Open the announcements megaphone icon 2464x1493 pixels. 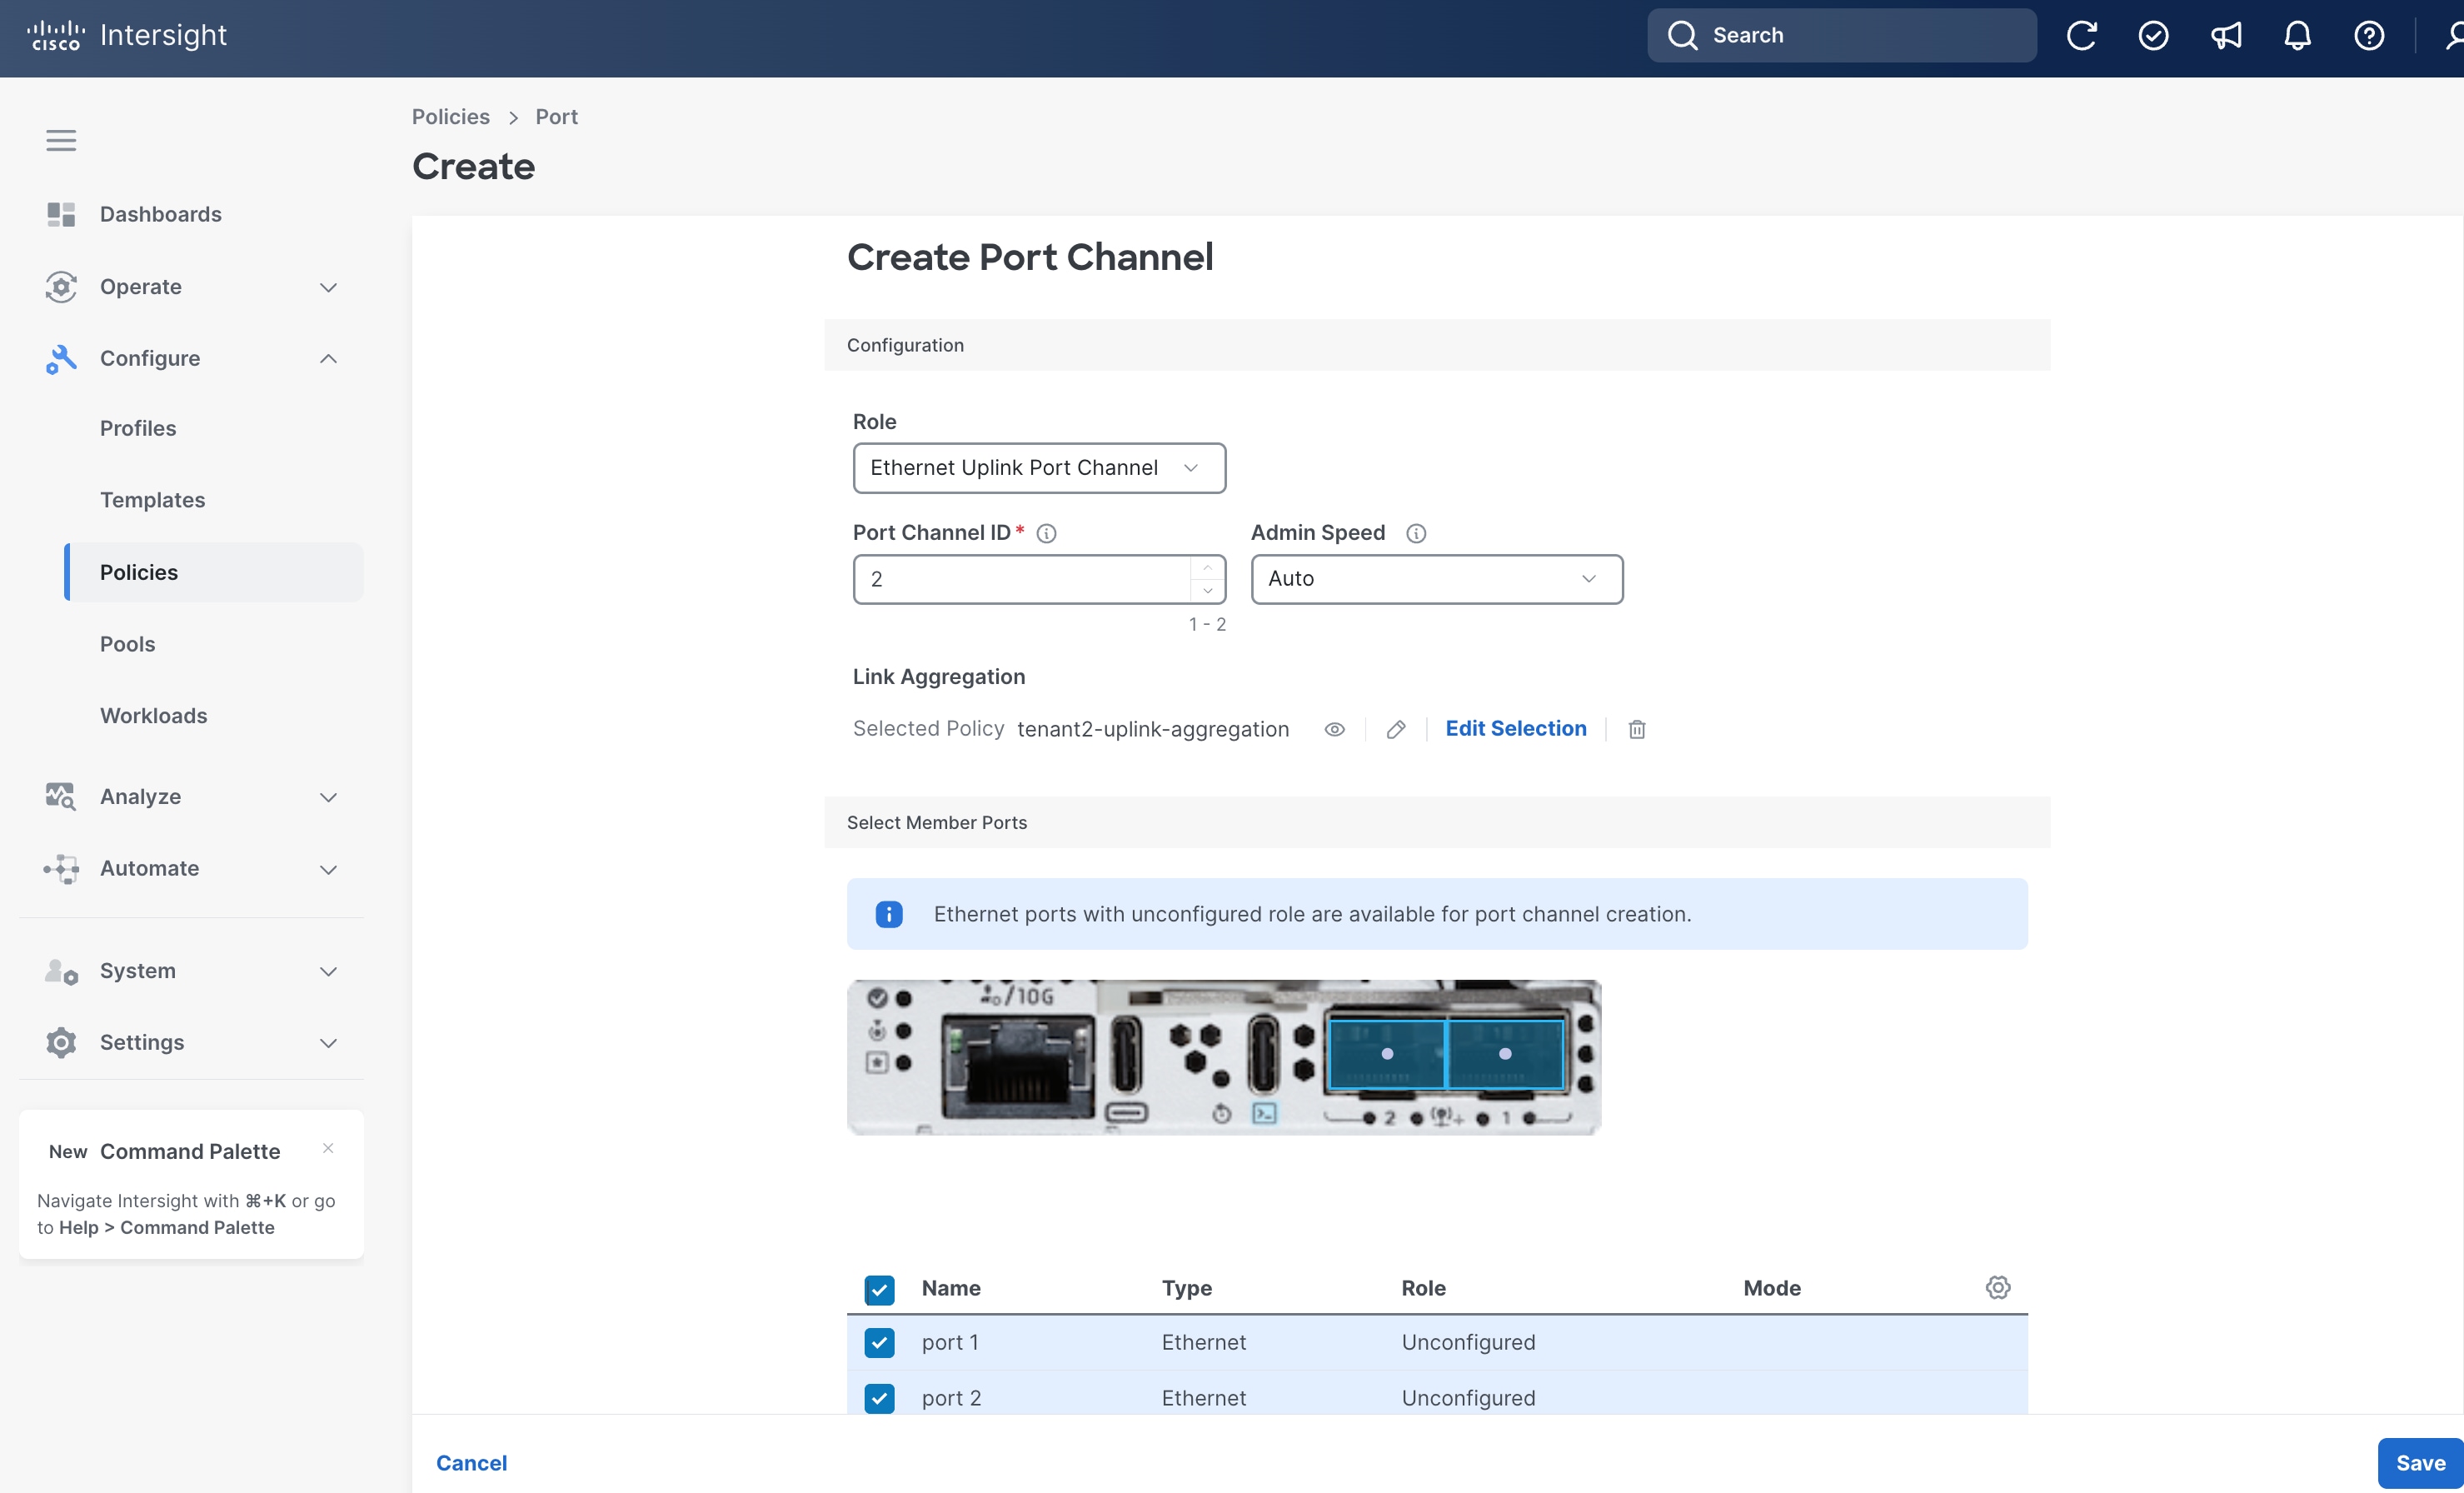tap(2225, 36)
